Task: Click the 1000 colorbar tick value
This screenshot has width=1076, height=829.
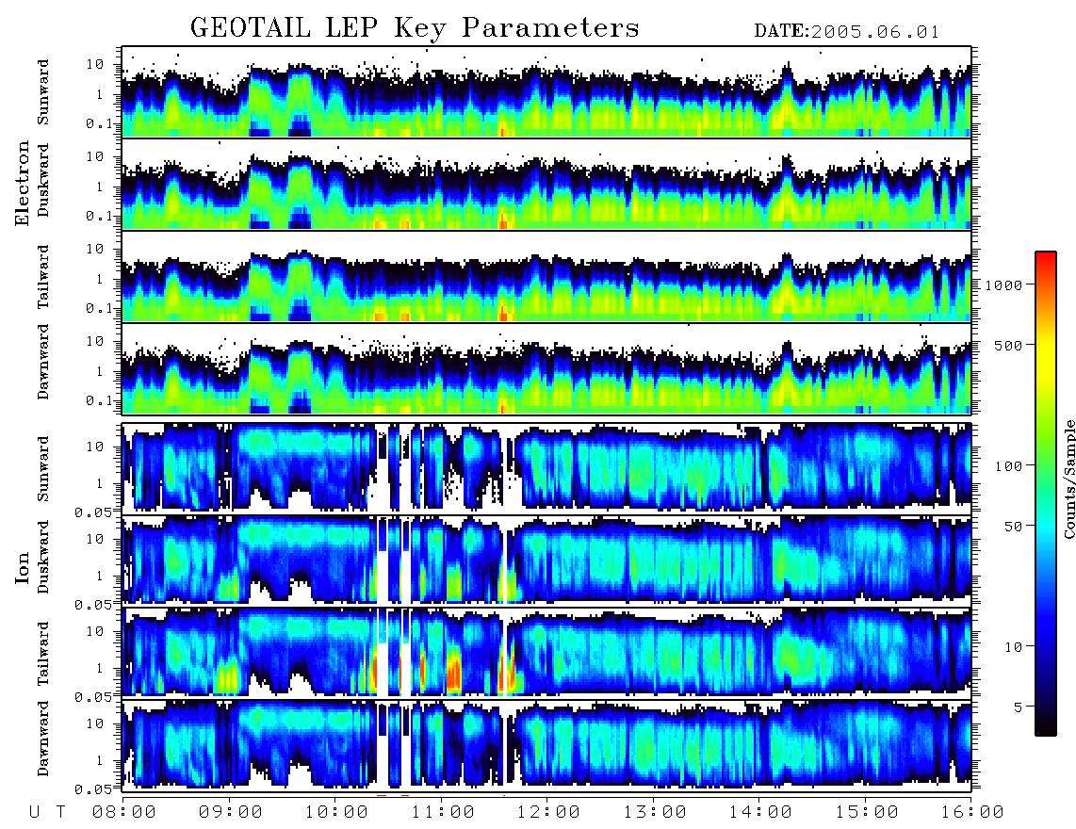Action: tap(1003, 284)
